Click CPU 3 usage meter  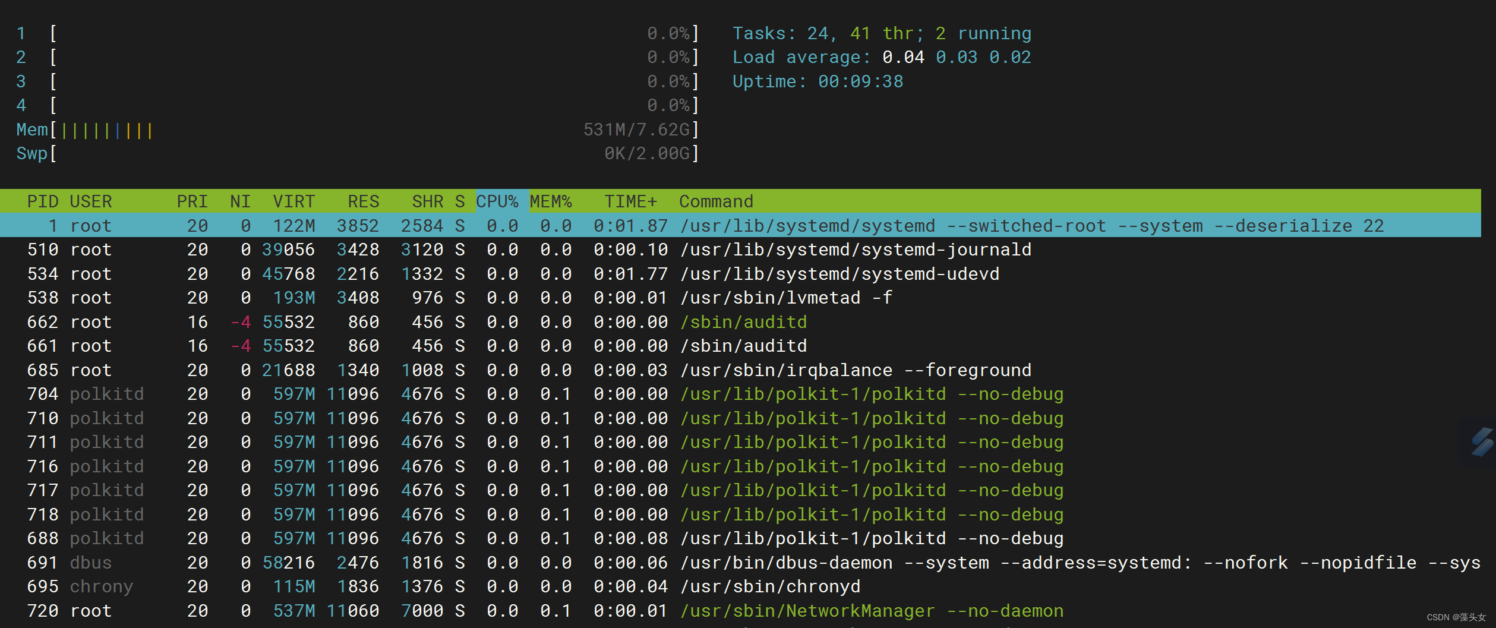[x=358, y=81]
